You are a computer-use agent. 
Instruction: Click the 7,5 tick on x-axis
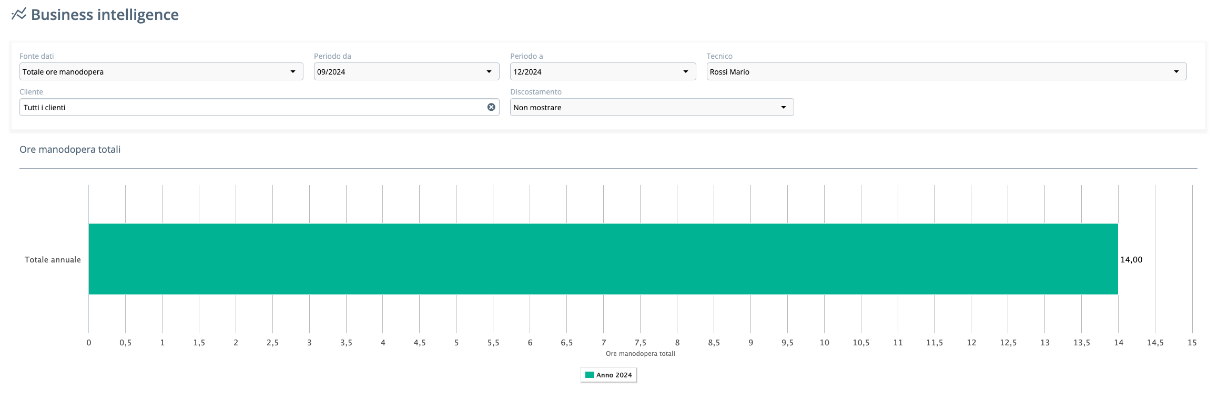pyautogui.click(x=640, y=342)
